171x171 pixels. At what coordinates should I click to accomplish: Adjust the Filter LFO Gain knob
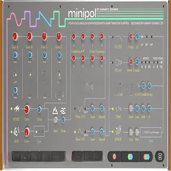[x=92, y=108]
